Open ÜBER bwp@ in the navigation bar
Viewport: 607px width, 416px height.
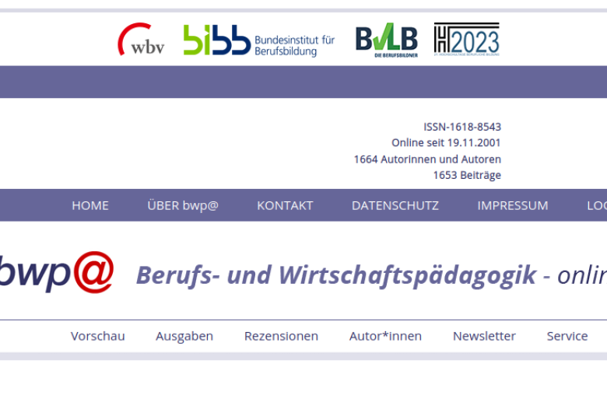[183, 205]
